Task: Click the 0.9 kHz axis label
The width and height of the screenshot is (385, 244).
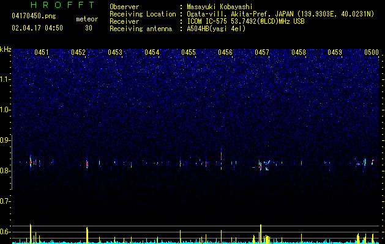Action: point(5,140)
